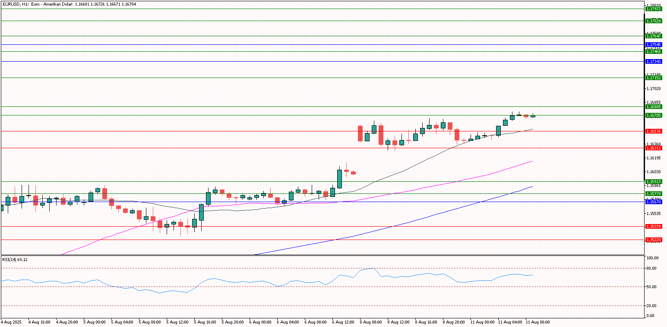Click the 5 Aug 00:00 time label
This screenshot has height=327, width=667.
click(x=94, y=322)
